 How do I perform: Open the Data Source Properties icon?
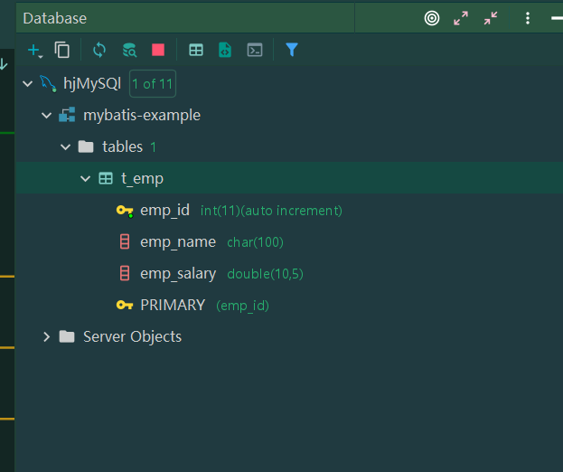(x=129, y=51)
